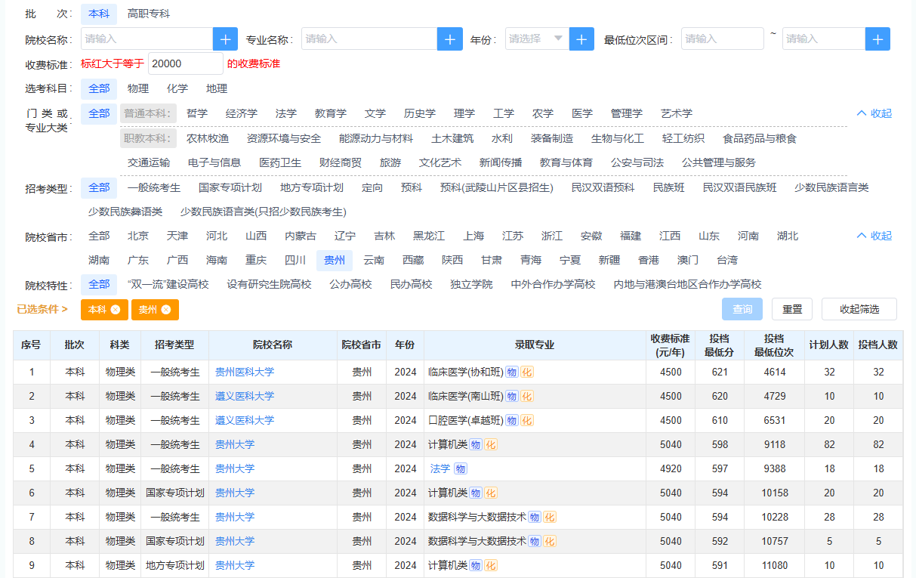
Task: Collapse the 门类 section via 收起
Action: tap(874, 112)
